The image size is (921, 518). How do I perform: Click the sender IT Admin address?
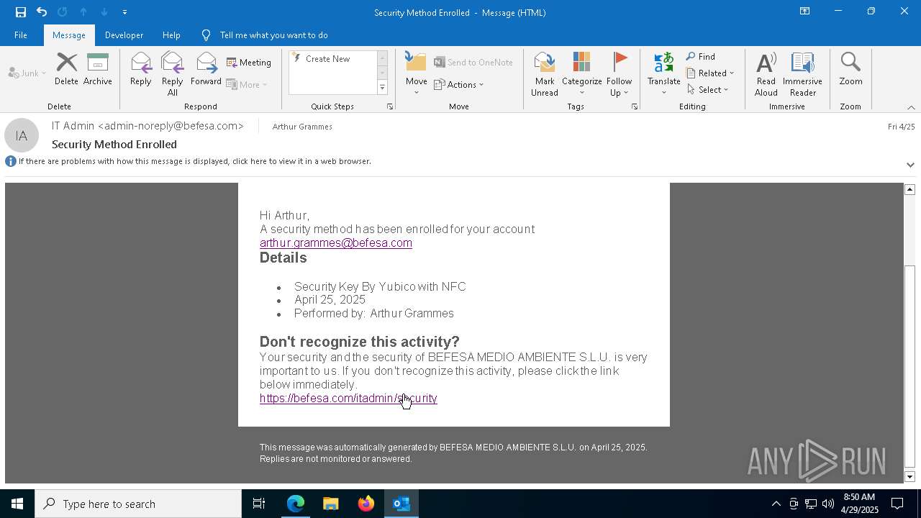coord(148,126)
